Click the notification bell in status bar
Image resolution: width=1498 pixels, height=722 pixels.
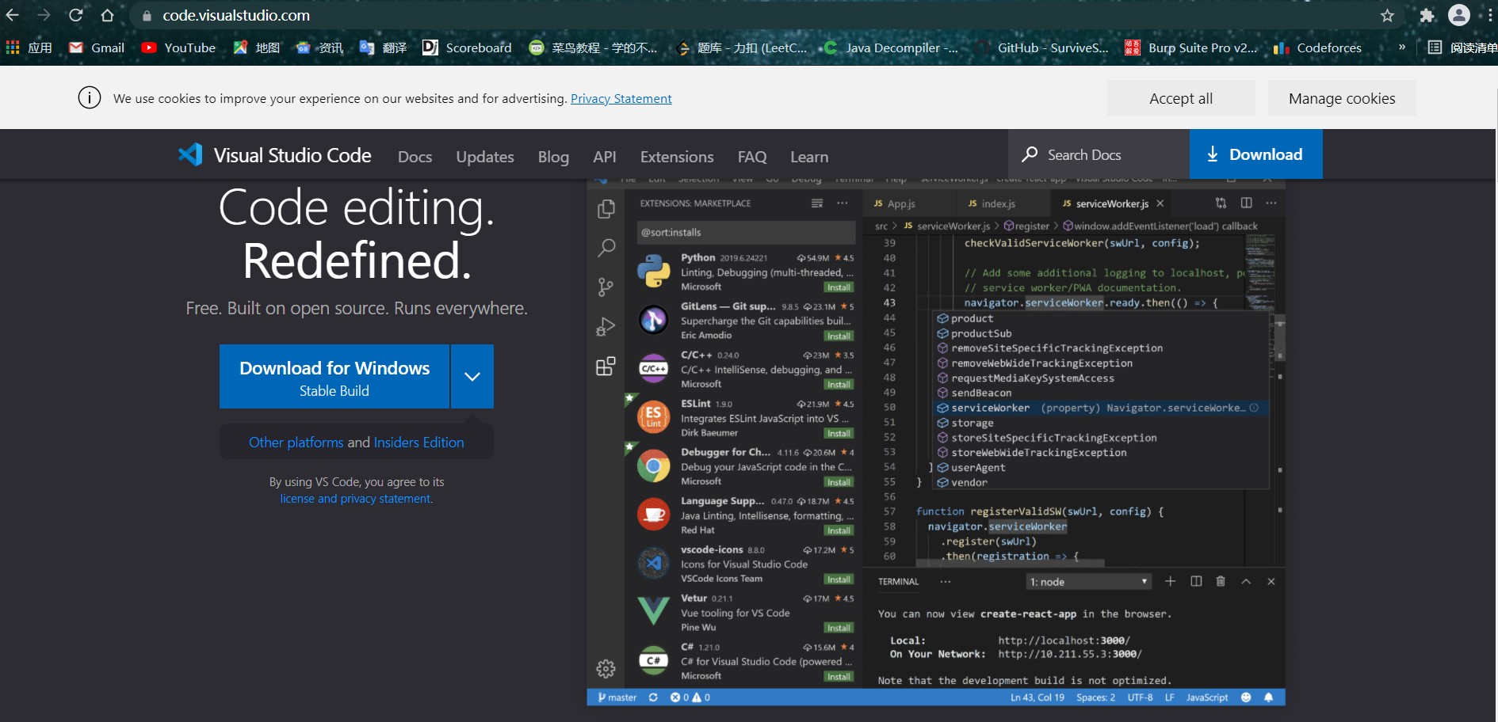coord(1268,697)
